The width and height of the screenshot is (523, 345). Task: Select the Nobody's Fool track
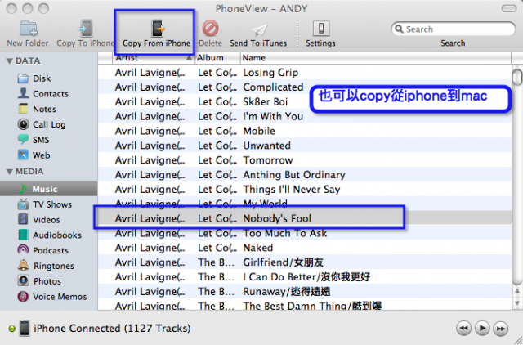(305, 218)
